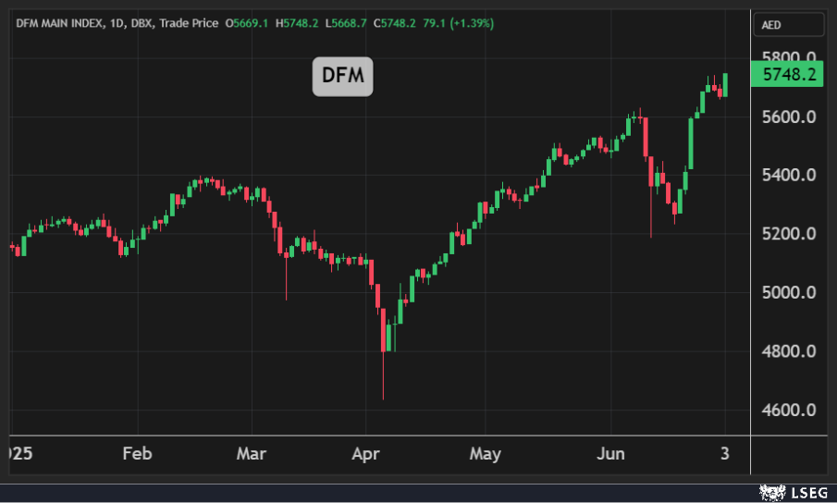Image resolution: width=837 pixels, height=503 pixels.
Task: Click the April low candle with longest wick
Action: [383, 351]
